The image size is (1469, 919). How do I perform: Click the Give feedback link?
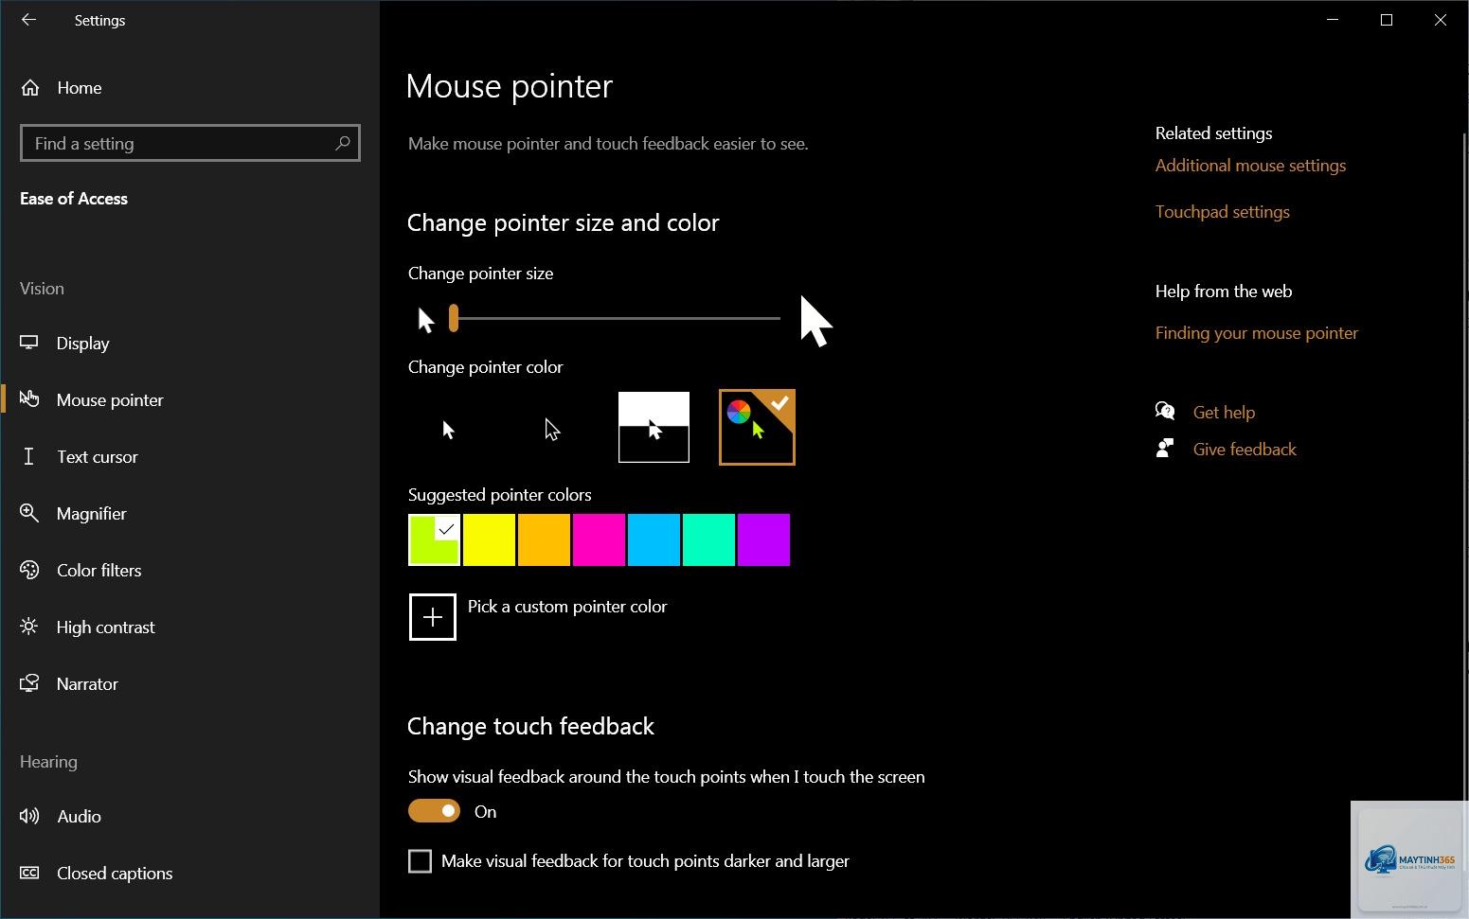pyautogui.click(x=1245, y=450)
